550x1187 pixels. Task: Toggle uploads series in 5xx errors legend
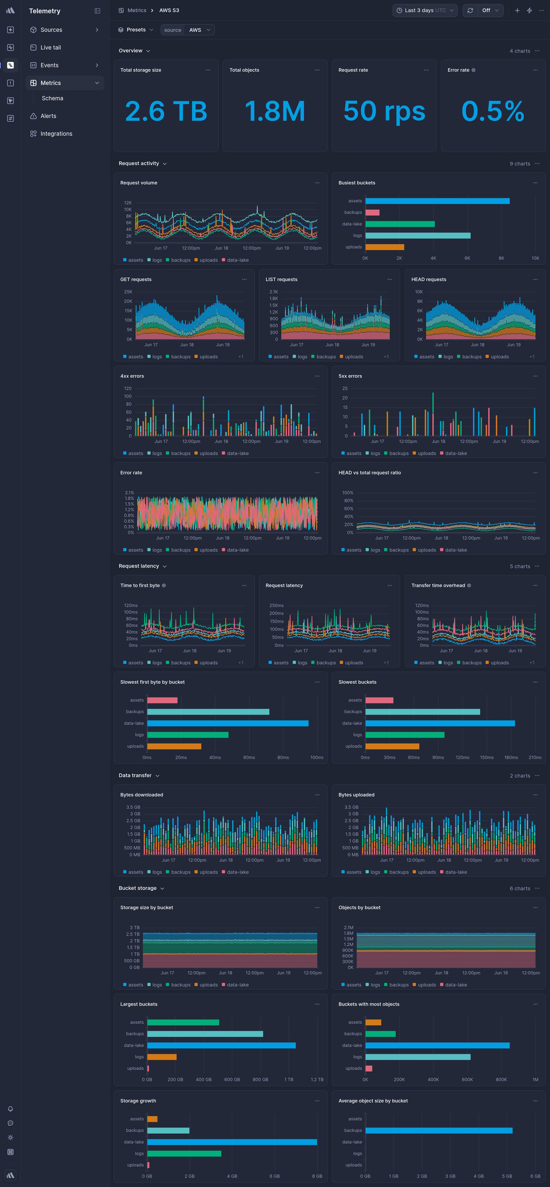click(x=424, y=453)
